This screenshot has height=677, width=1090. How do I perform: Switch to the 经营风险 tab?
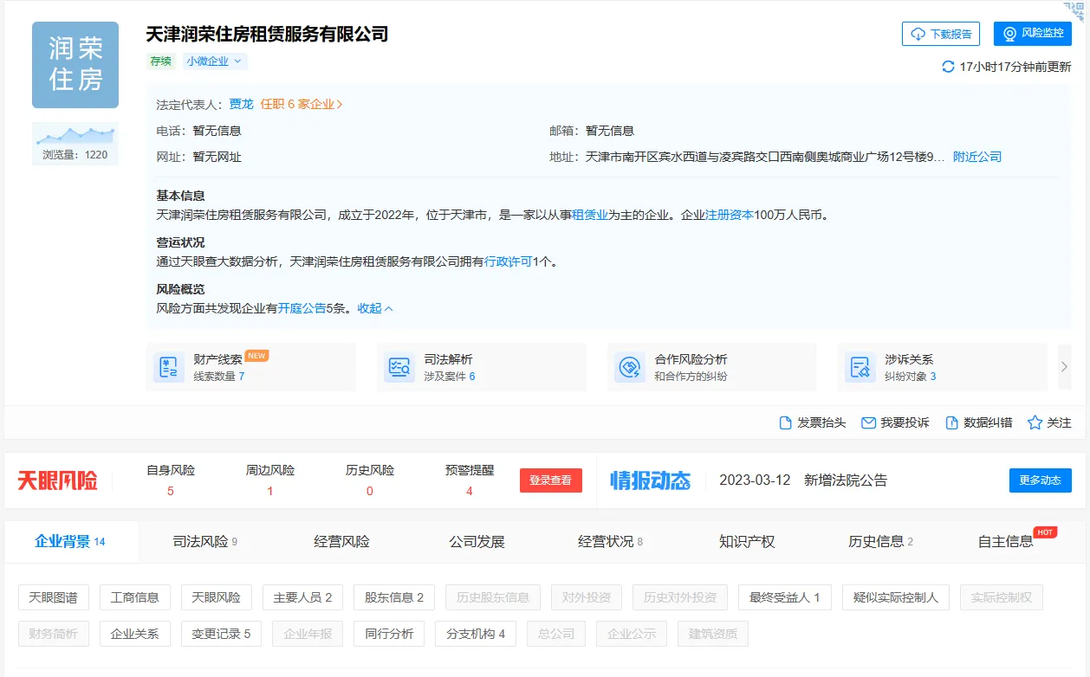pos(341,542)
